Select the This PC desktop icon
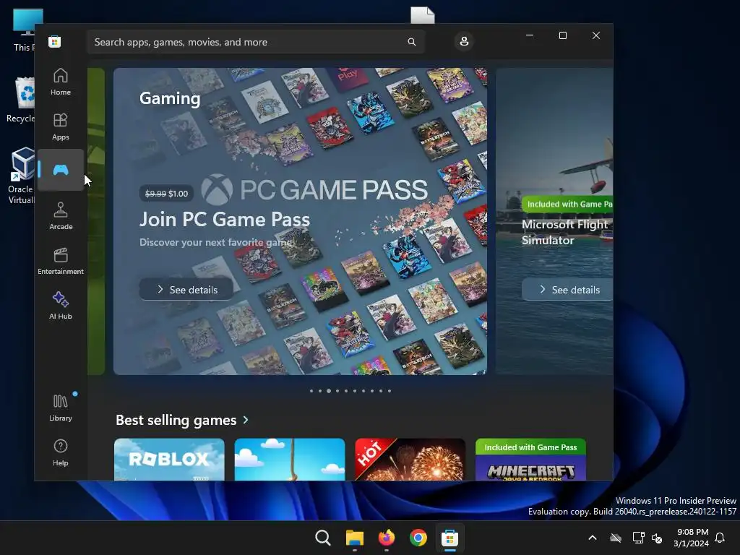 pyautogui.click(x=24, y=29)
